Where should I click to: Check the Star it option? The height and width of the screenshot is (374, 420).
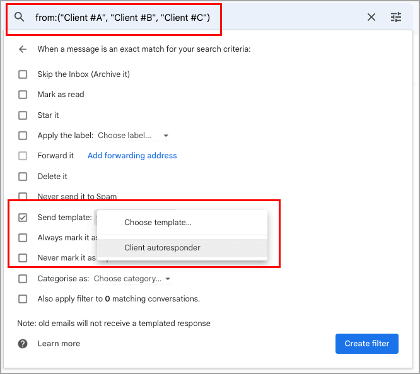pyautogui.click(x=23, y=115)
